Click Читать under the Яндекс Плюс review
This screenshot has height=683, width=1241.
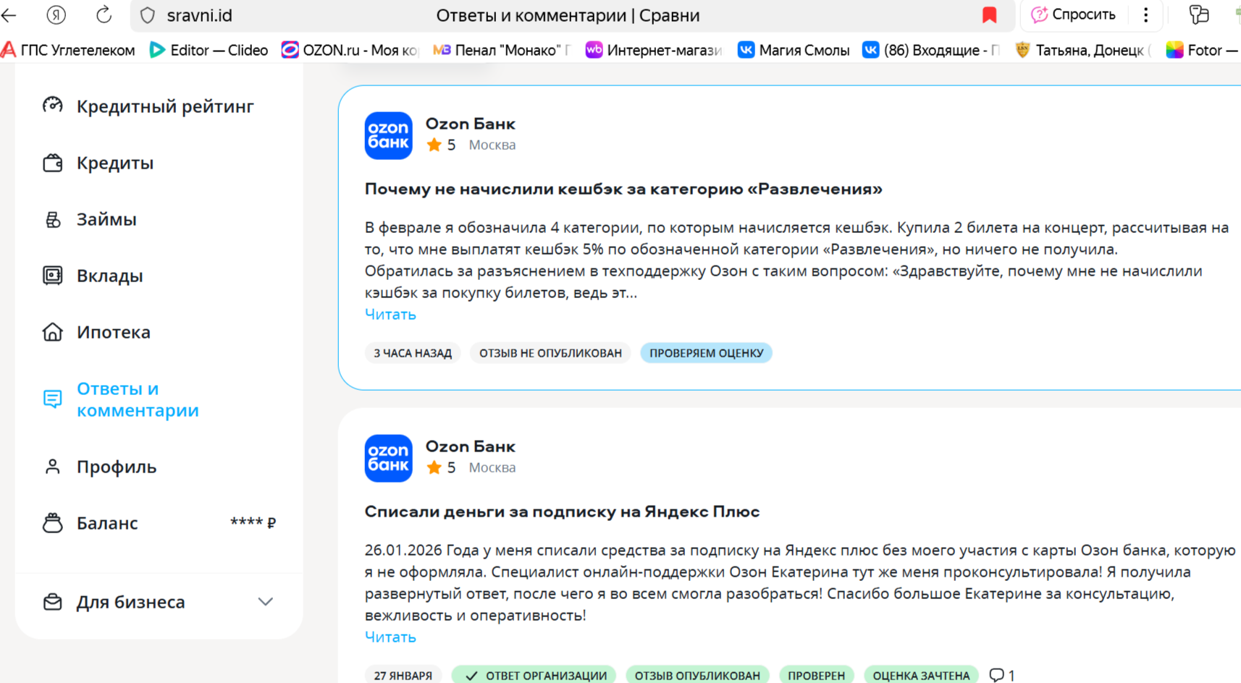tap(390, 637)
